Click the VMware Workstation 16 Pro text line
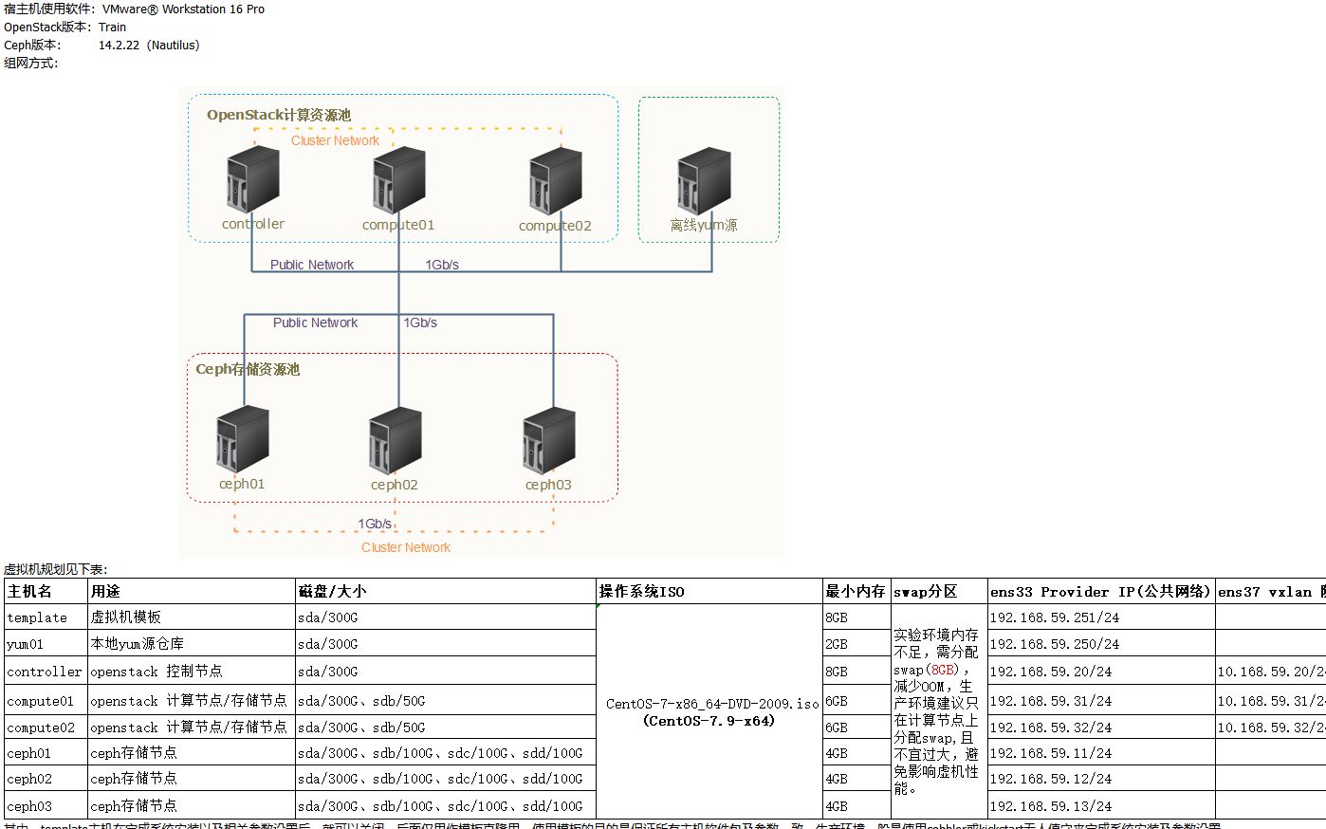The image size is (1326, 829). point(134,9)
